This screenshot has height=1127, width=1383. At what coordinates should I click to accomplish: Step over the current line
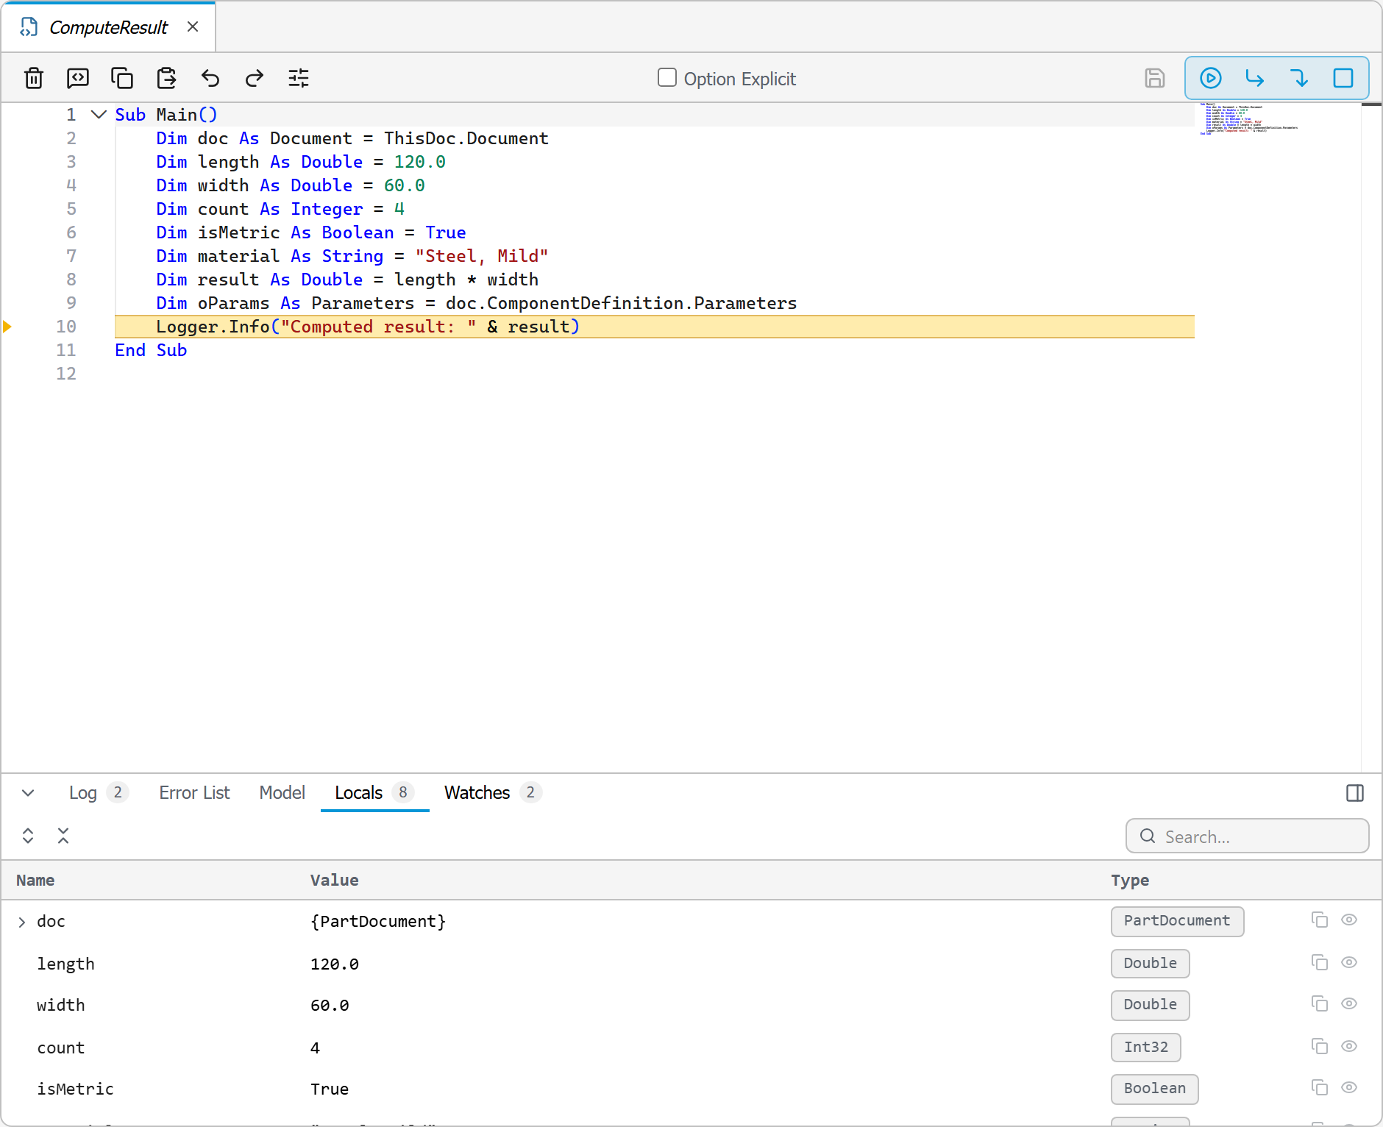(x=1255, y=78)
